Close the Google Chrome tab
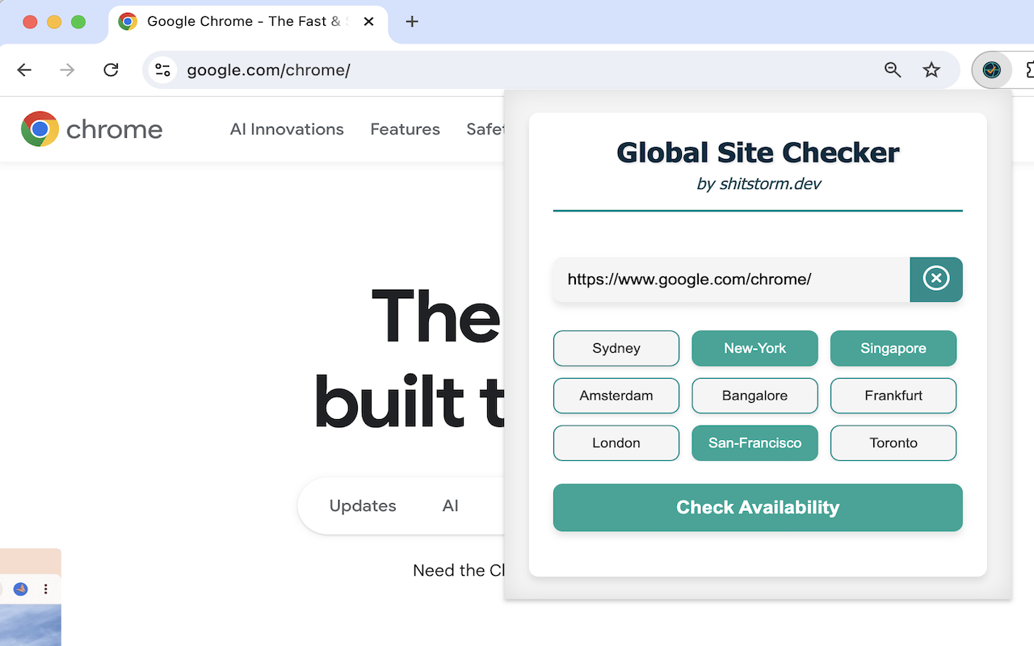Image resolution: width=1034 pixels, height=646 pixels. pyautogui.click(x=368, y=22)
